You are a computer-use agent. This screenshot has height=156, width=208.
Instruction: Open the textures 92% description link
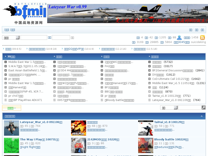(169, 147)
